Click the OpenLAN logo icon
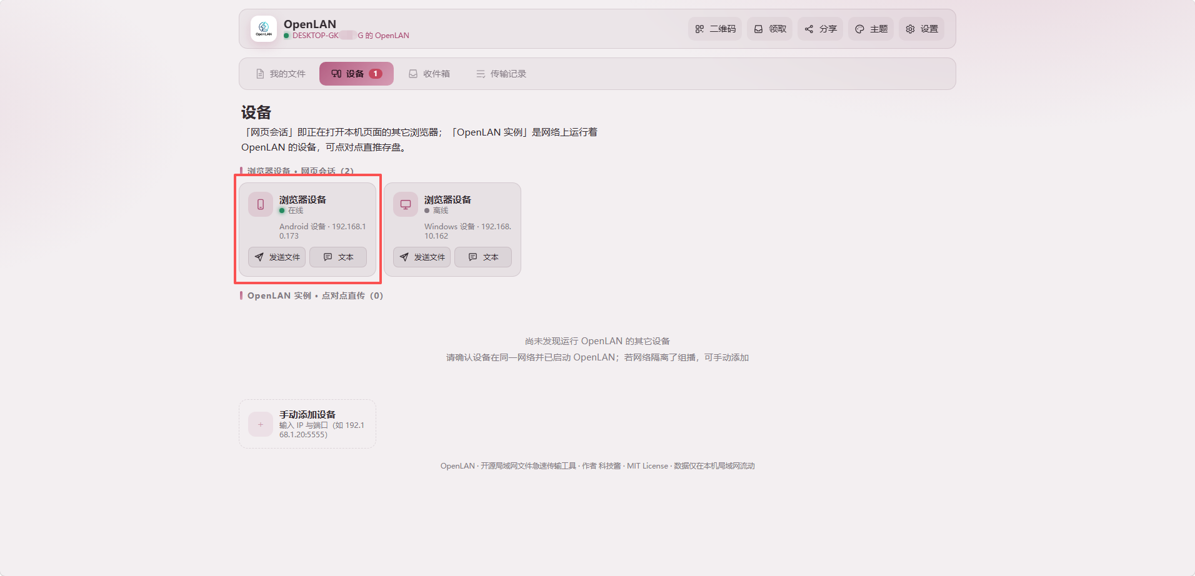This screenshot has width=1195, height=576. tap(264, 29)
